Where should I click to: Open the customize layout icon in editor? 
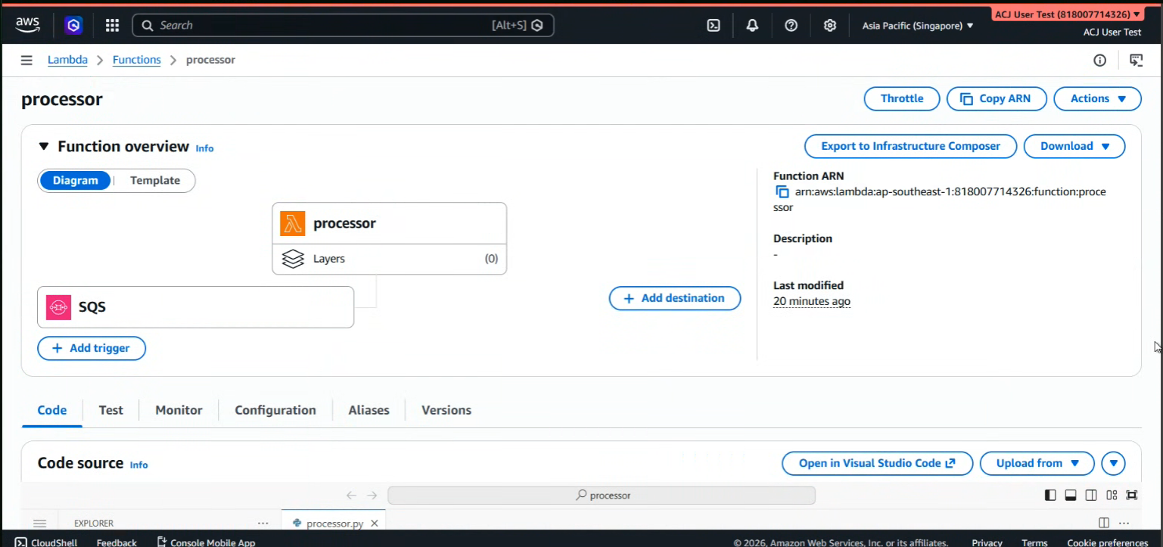tap(1112, 496)
